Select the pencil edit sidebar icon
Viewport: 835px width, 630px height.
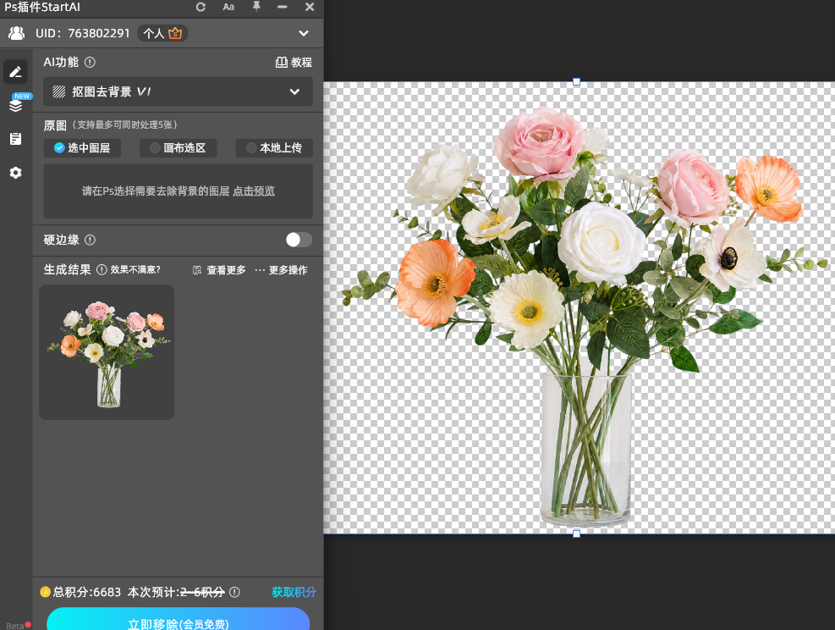point(15,72)
